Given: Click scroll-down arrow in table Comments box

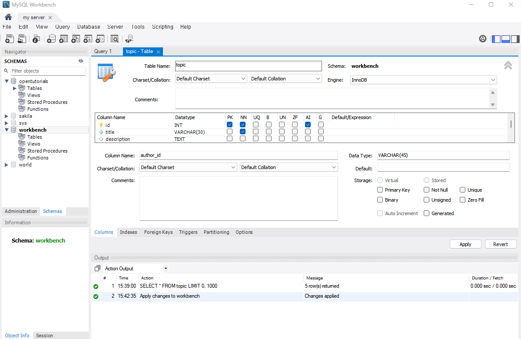Looking at the screenshot, I should (493, 105).
